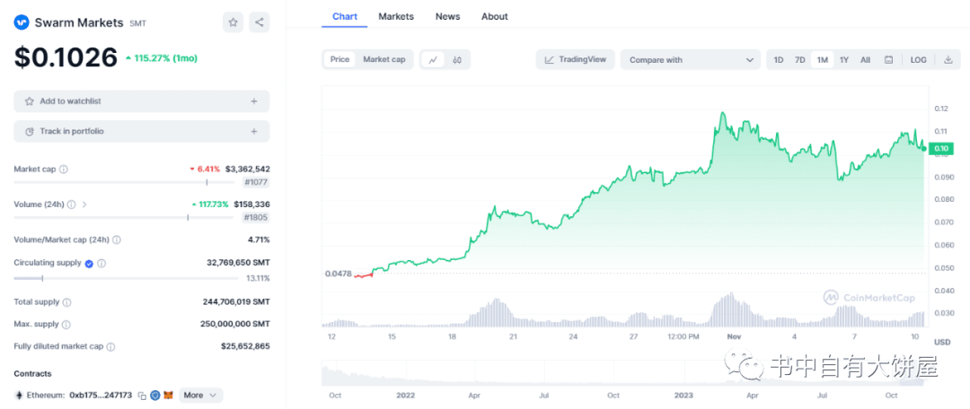The width and height of the screenshot is (970, 409).
Task: Open the calendar date range picker
Action: [888, 60]
